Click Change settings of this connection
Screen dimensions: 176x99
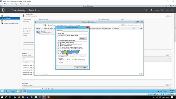[111, 28]
